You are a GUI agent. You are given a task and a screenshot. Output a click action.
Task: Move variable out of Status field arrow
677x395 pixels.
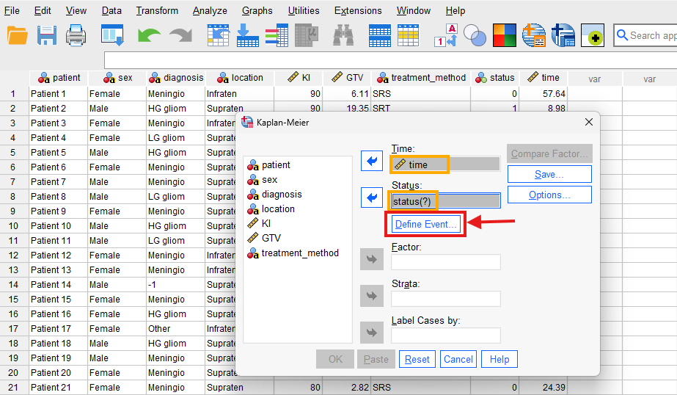372,198
